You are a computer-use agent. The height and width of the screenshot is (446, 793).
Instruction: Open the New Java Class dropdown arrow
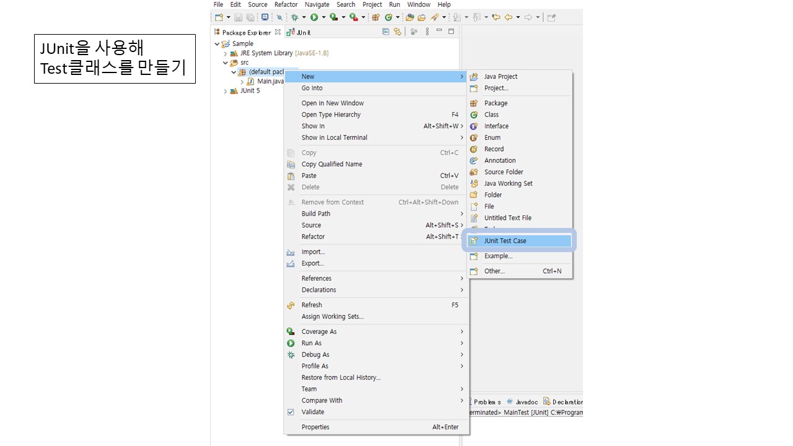coord(398,17)
